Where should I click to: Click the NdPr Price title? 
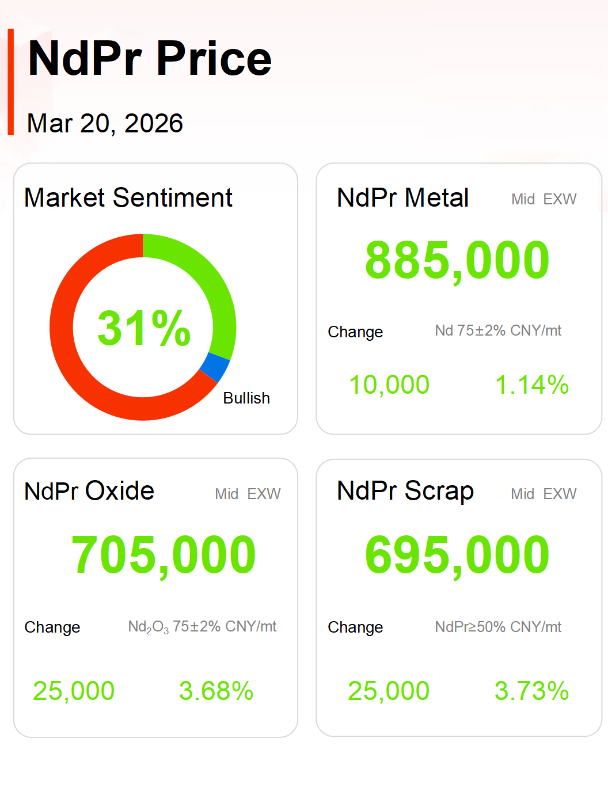point(150,59)
